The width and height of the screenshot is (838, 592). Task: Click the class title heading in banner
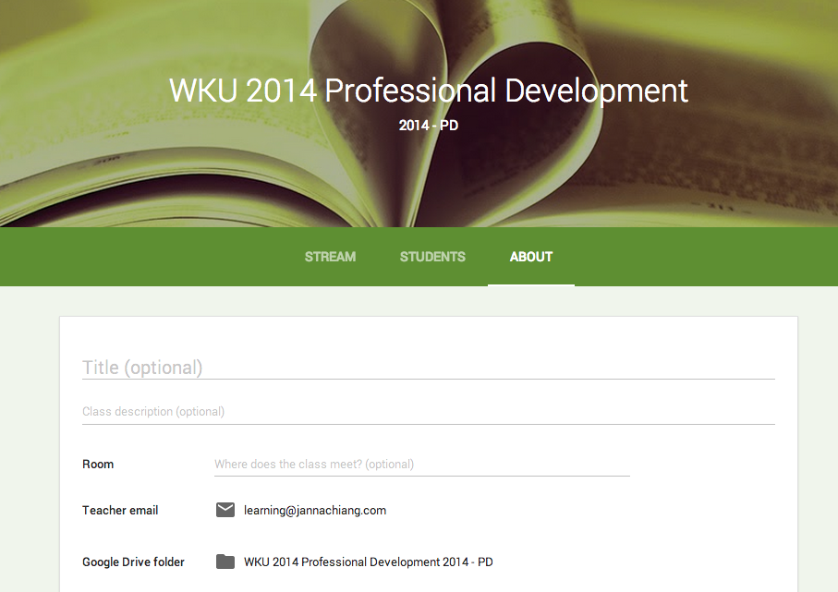point(428,91)
